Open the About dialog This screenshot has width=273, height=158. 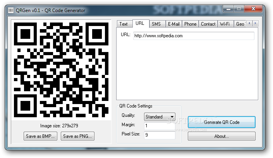[x=221, y=136]
